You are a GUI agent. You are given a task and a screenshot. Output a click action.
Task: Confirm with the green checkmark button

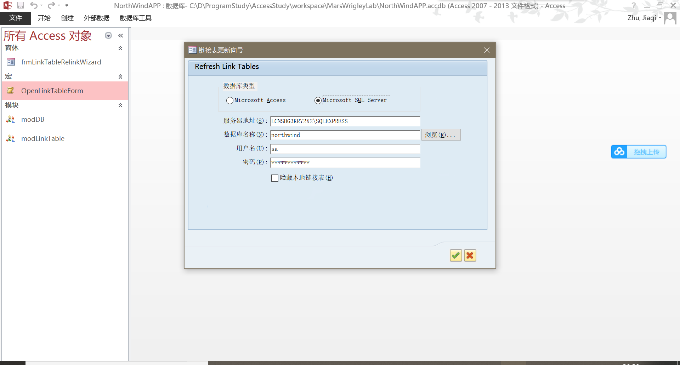pos(456,255)
